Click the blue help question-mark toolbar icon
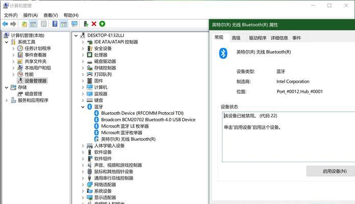The image size is (355, 204). (55, 24)
